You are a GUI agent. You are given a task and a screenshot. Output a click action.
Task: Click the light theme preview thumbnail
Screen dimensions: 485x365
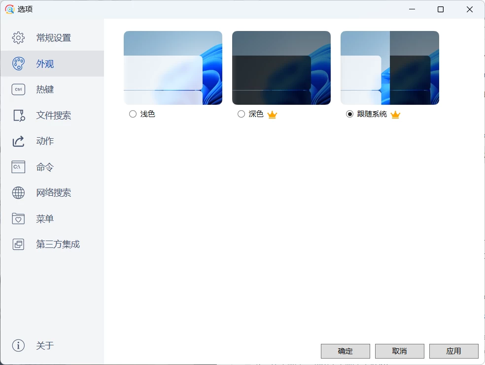click(173, 67)
